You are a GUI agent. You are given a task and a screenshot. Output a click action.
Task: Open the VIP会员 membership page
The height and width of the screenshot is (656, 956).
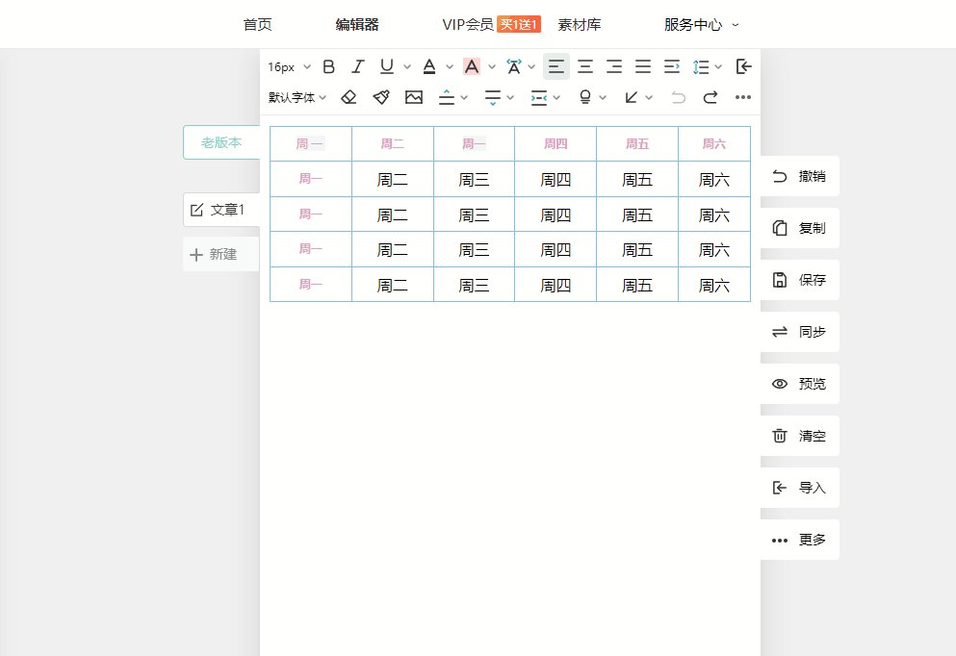pos(468,24)
